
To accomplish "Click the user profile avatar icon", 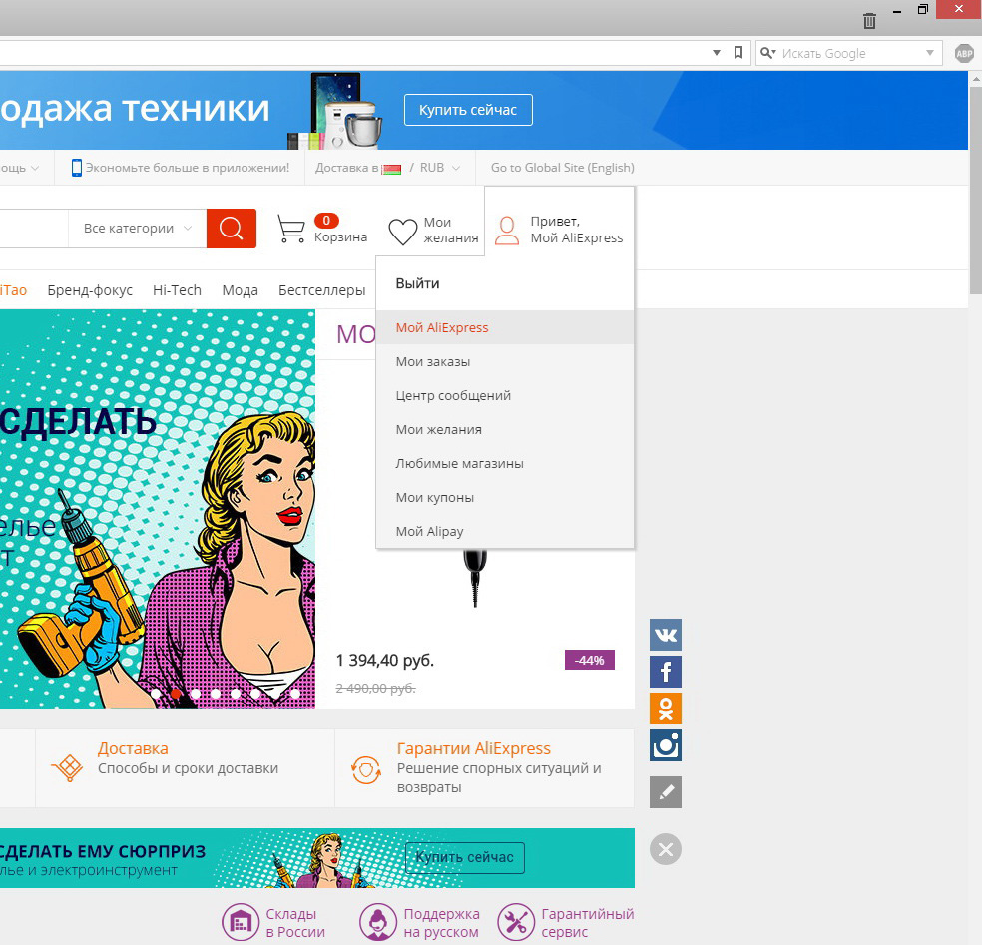I will click(507, 231).
